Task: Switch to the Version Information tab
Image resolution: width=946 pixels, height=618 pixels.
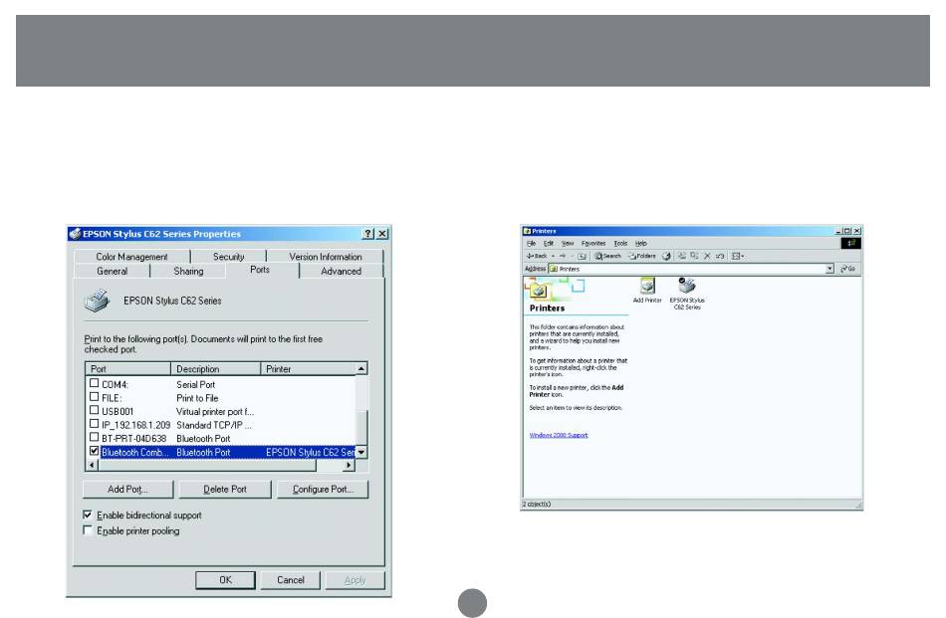Action: coord(326,256)
